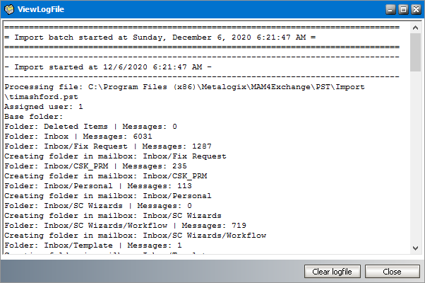Close the window using the title bar X
Viewport: 425px width, 283px height.
pyautogui.click(x=414, y=9)
